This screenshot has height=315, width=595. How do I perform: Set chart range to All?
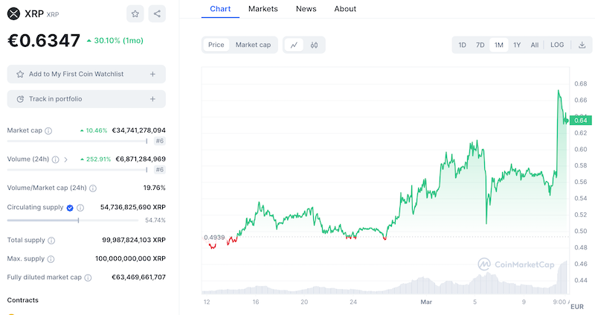(535, 45)
